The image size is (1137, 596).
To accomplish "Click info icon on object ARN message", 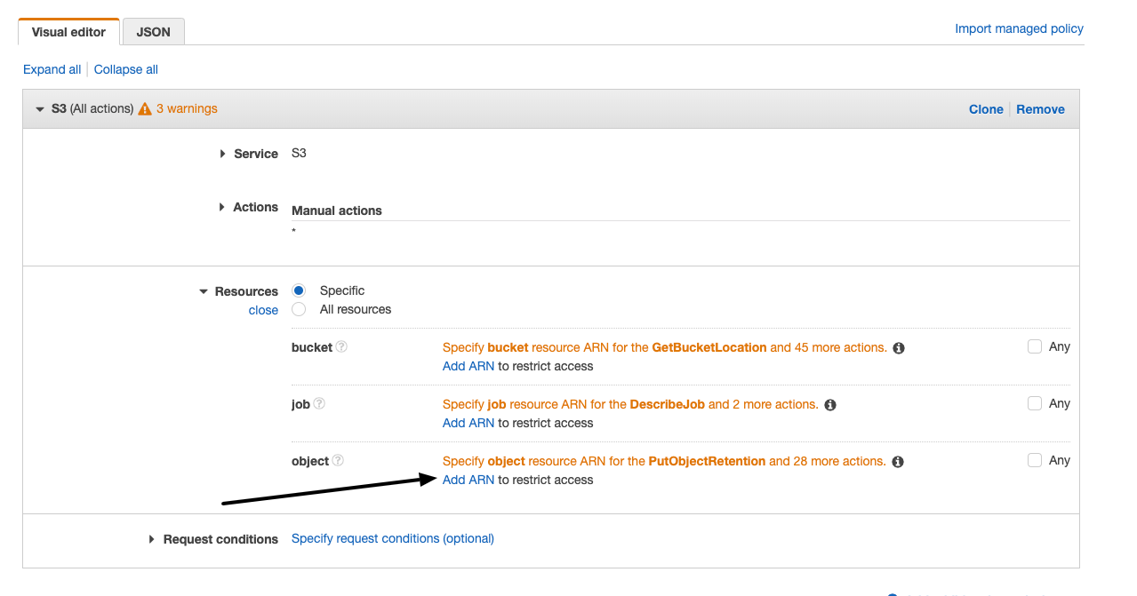I will [x=898, y=462].
